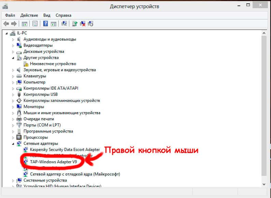
Task: Select Kaspersky Security Data Escort Adapter
Action: pos(65,150)
